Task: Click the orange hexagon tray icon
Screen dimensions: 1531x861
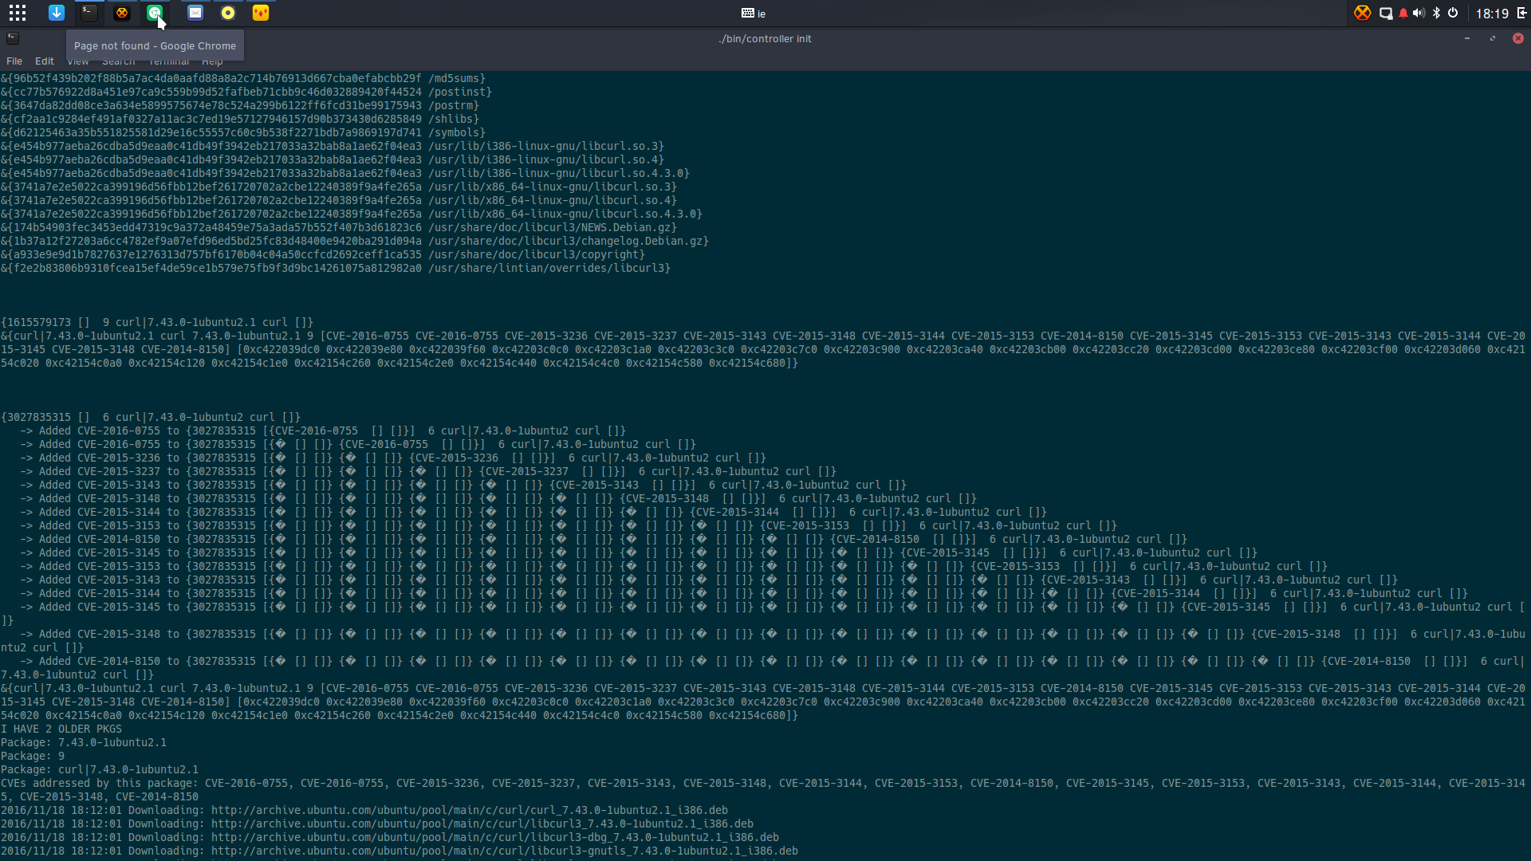Action: (x=1363, y=13)
